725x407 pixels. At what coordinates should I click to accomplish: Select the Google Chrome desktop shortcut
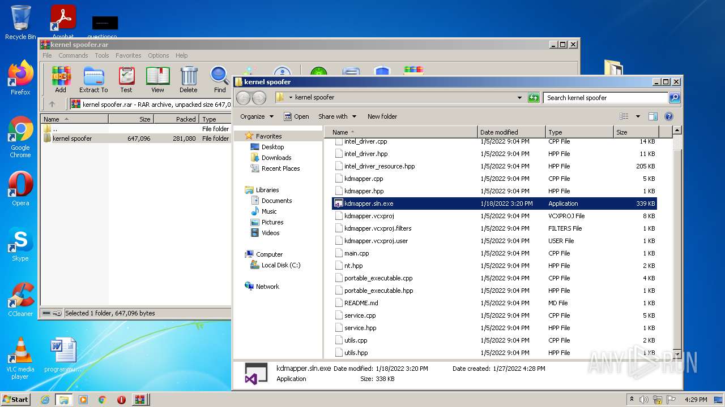(20, 137)
